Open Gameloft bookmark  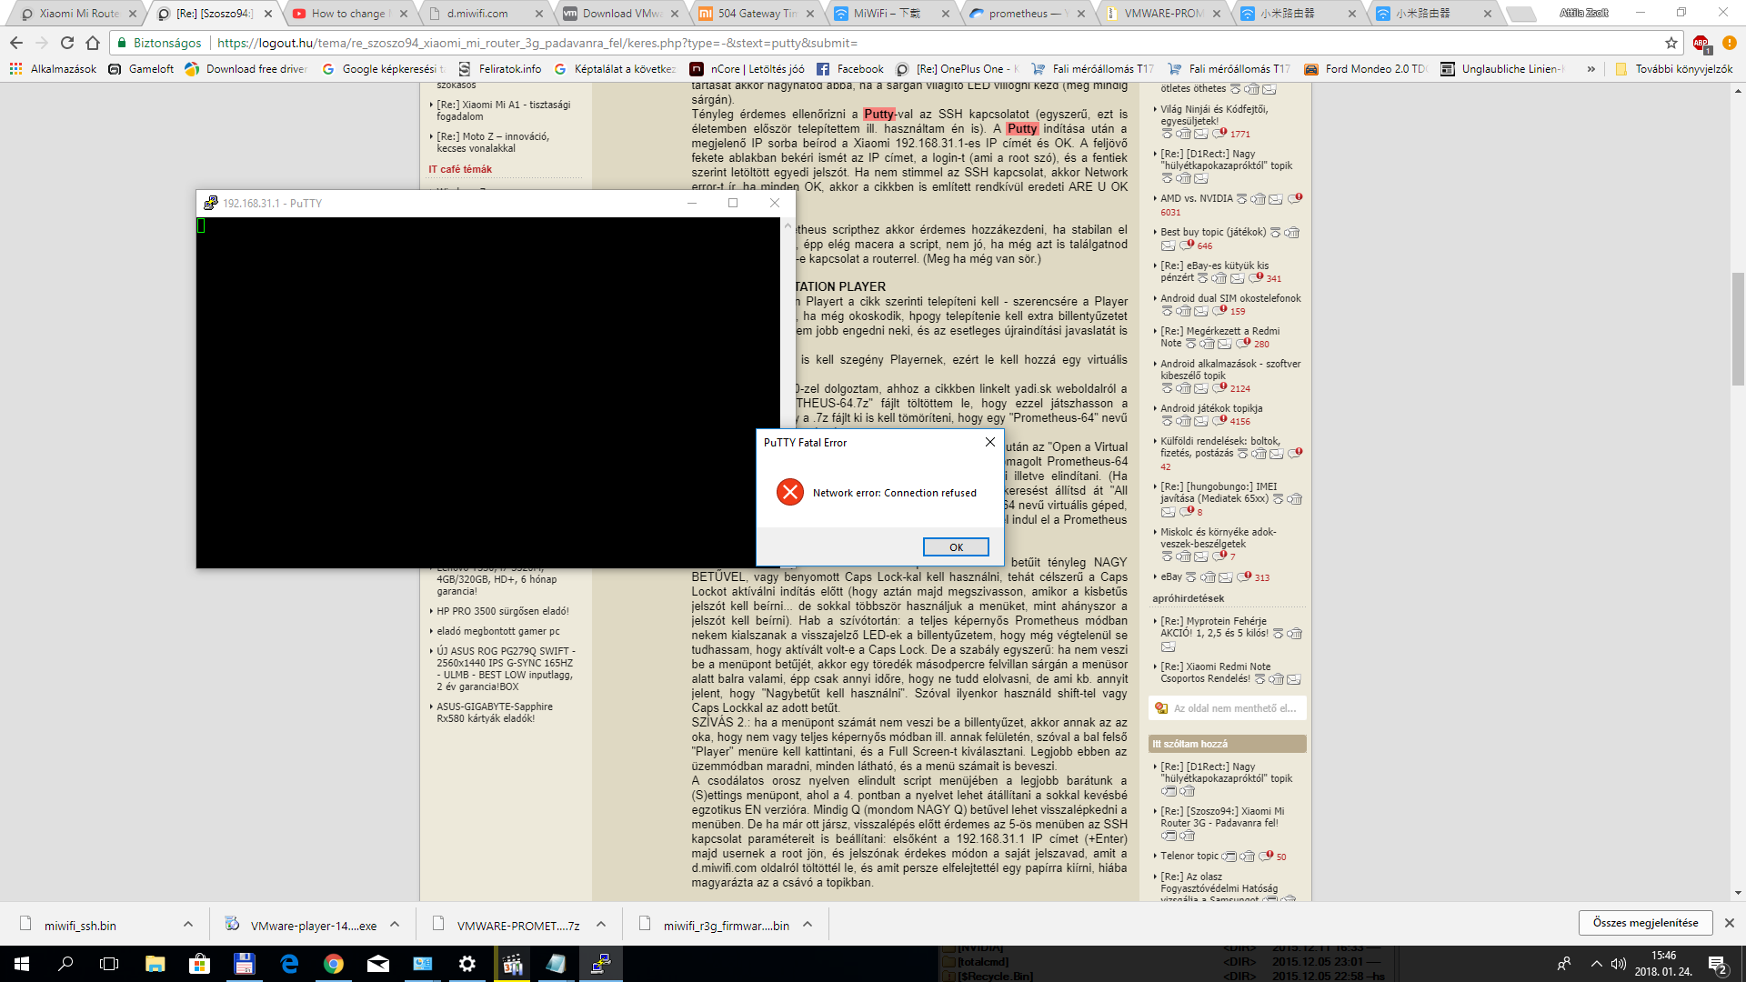[x=141, y=68]
